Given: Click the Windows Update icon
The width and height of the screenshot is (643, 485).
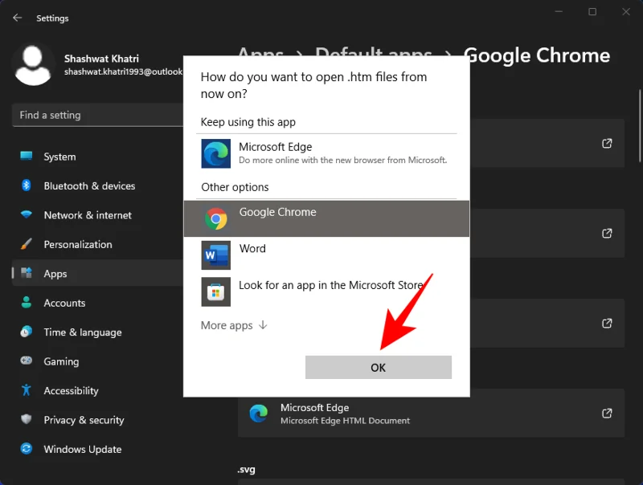Looking at the screenshot, I should [25, 449].
